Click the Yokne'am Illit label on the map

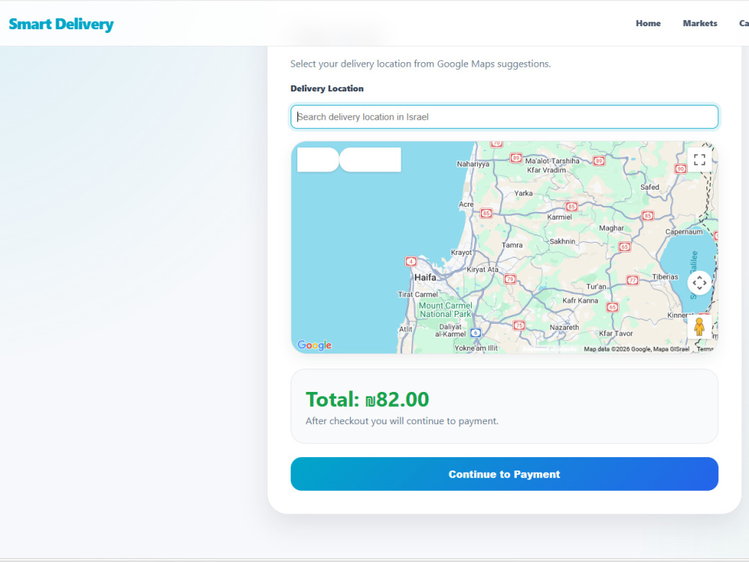476,348
